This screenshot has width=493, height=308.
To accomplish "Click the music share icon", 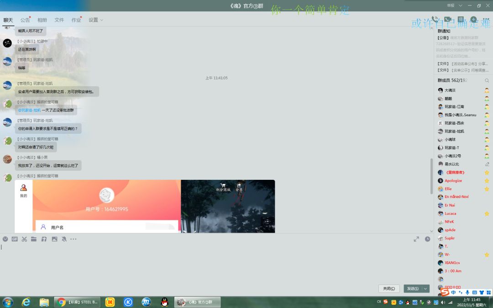I will (x=44, y=239).
